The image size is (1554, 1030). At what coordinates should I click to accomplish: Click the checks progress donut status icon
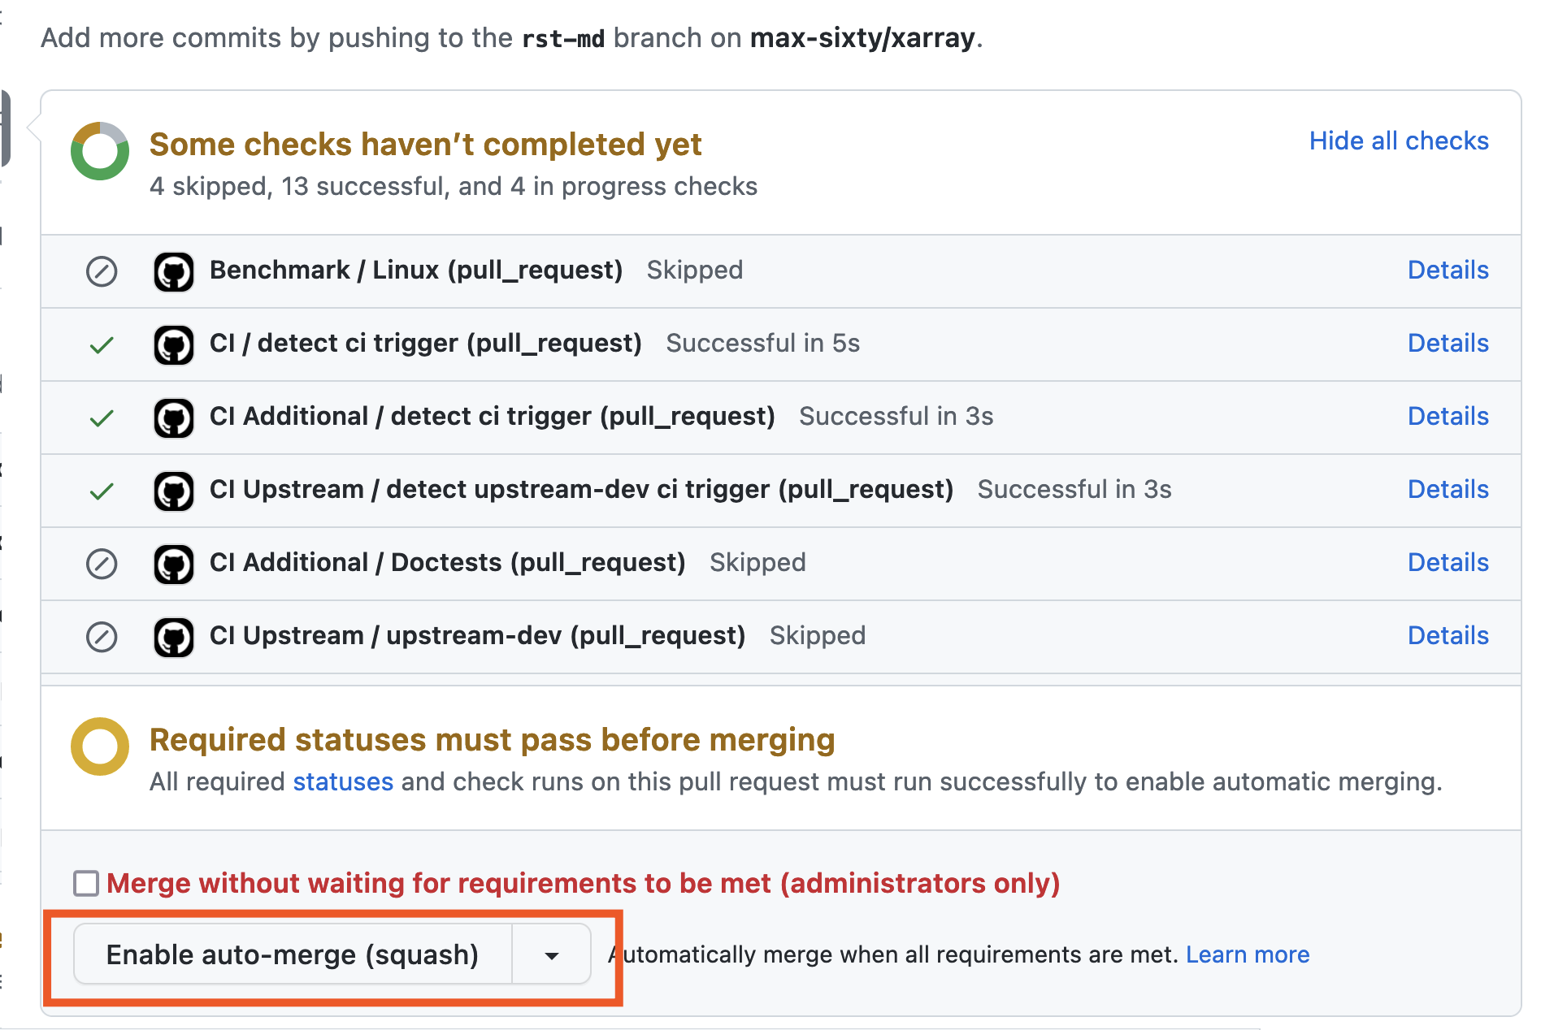100,151
